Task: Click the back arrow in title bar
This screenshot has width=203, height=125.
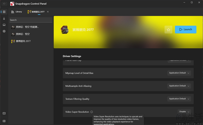Action: click(x=4, y=4)
